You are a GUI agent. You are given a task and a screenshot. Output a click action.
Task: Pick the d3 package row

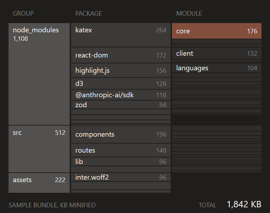pyautogui.click(x=121, y=83)
